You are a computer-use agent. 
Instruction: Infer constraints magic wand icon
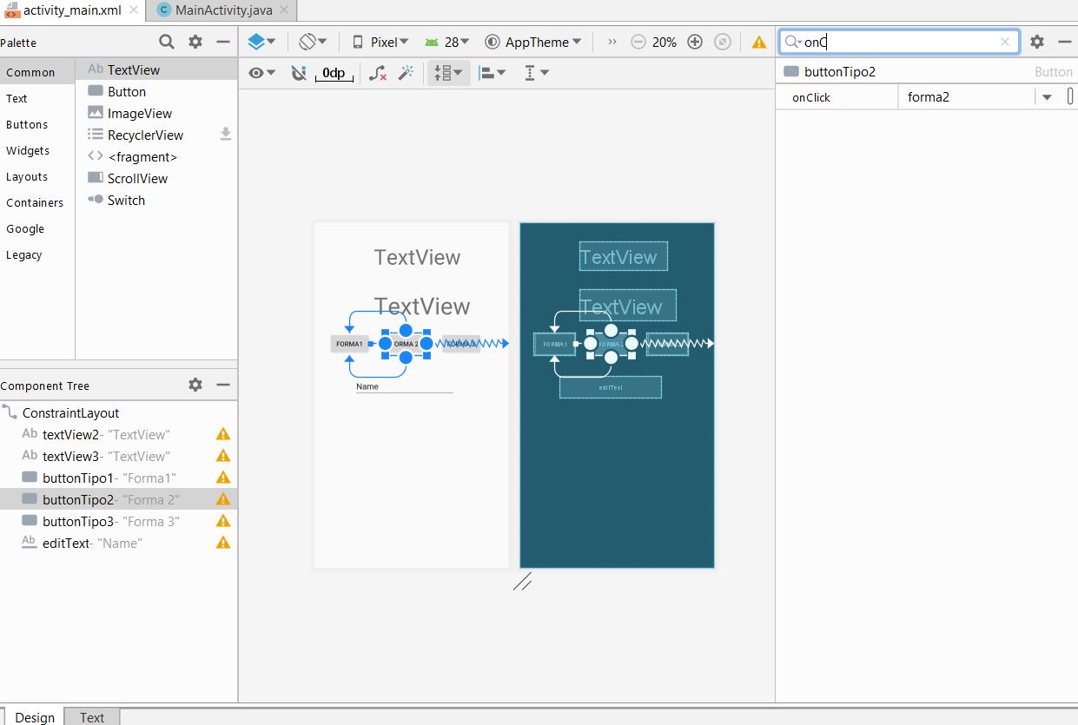point(406,73)
